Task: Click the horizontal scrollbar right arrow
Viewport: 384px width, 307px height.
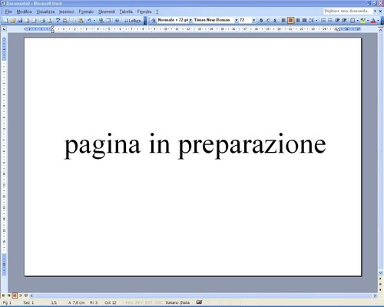Action: [375, 295]
